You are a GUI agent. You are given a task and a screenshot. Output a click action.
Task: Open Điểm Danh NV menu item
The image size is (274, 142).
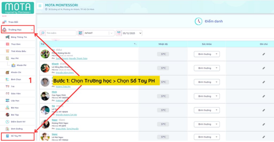tap(18, 122)
